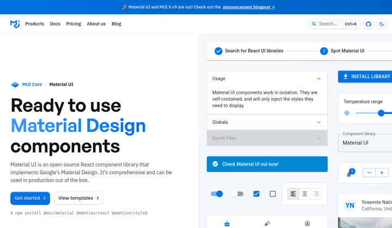The width and height of the screenshot is (392, 228).
Task: Uncheck the checked blue checkbox
Action: (256, 194)
